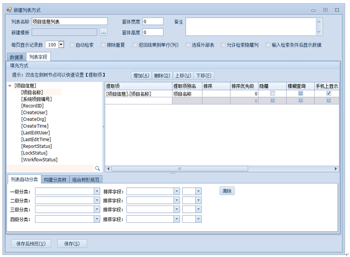Enable the 自动检索 checkbox
This screenshot has width=350, height=257.
[72, 45]
